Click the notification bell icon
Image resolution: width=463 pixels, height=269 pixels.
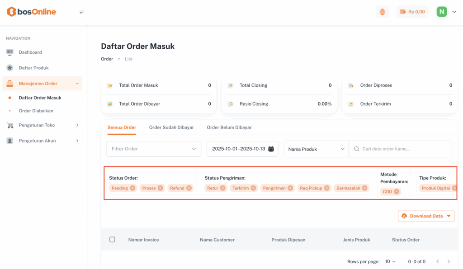(x=382, y=12)
